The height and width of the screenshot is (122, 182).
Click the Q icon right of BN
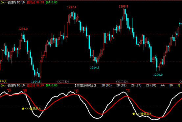pyautogui.click(x=179, y=86)
